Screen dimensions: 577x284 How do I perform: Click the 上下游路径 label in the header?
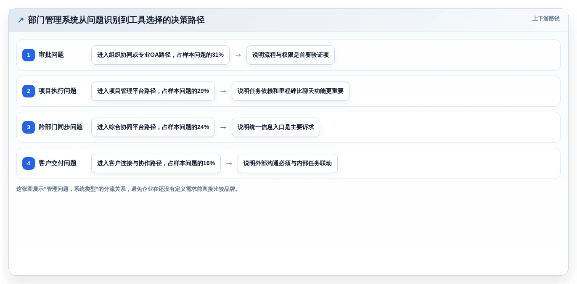point(546,18)
